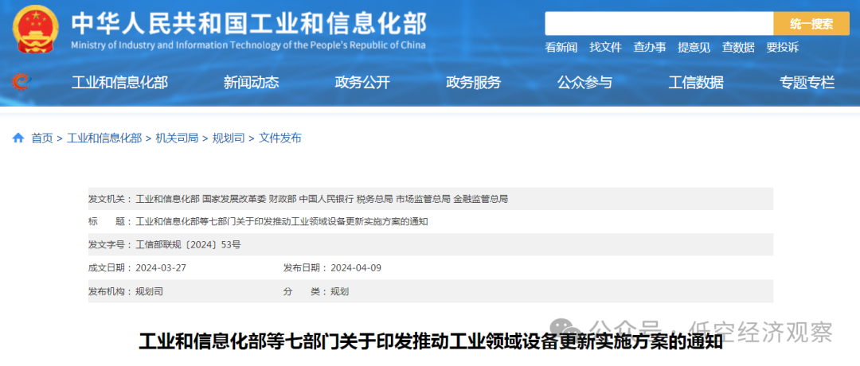Select the 公众参与 navigation item

coord(584,83)
